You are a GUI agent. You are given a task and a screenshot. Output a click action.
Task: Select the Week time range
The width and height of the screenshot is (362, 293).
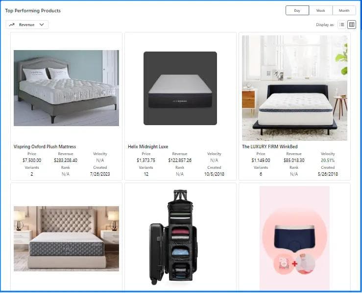pyautogui.click(x=320, y=10)
